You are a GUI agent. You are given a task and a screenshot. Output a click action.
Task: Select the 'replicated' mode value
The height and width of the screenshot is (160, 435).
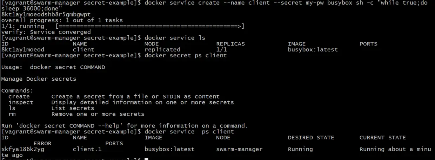(x=162, y=50)
